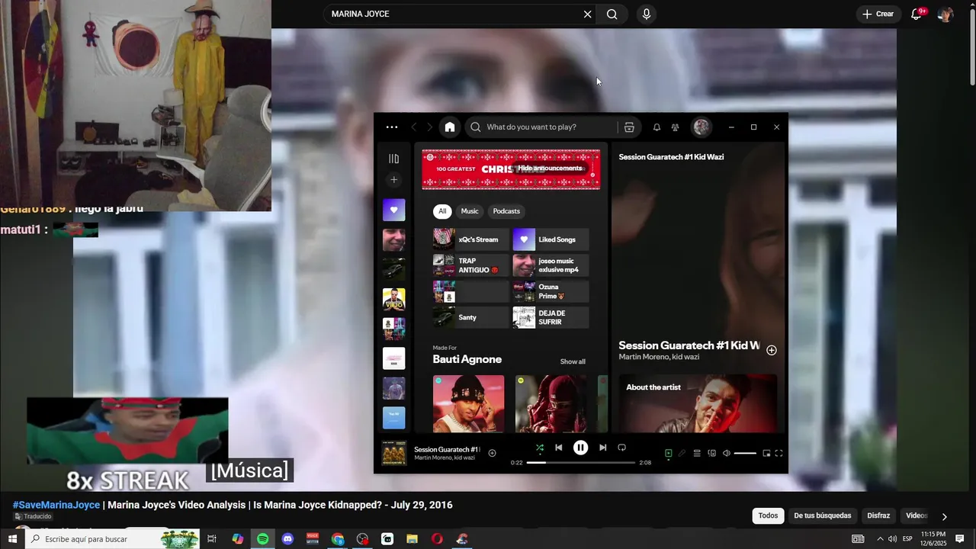Skip to next track

(x=603, y=448)
